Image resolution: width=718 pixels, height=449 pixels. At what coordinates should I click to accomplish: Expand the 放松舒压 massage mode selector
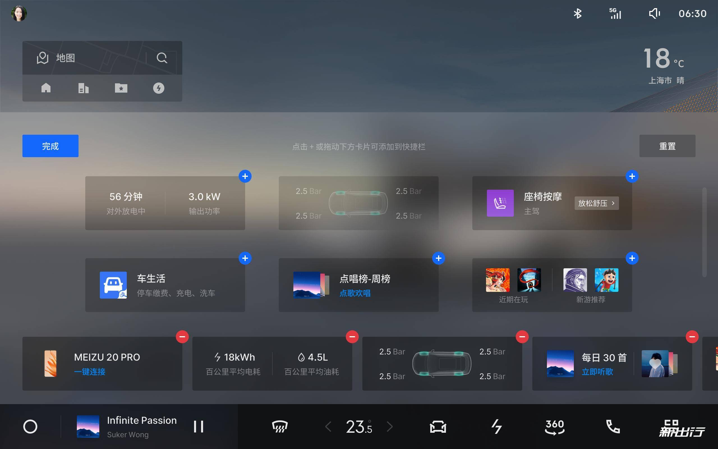click(x=596, y=203)
